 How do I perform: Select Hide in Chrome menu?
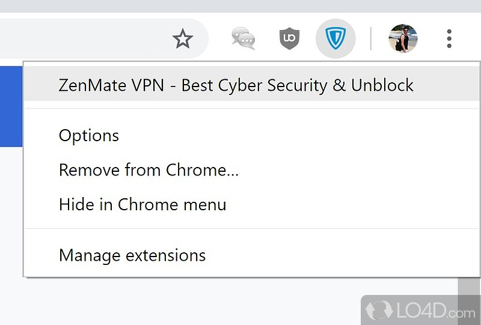142,204
